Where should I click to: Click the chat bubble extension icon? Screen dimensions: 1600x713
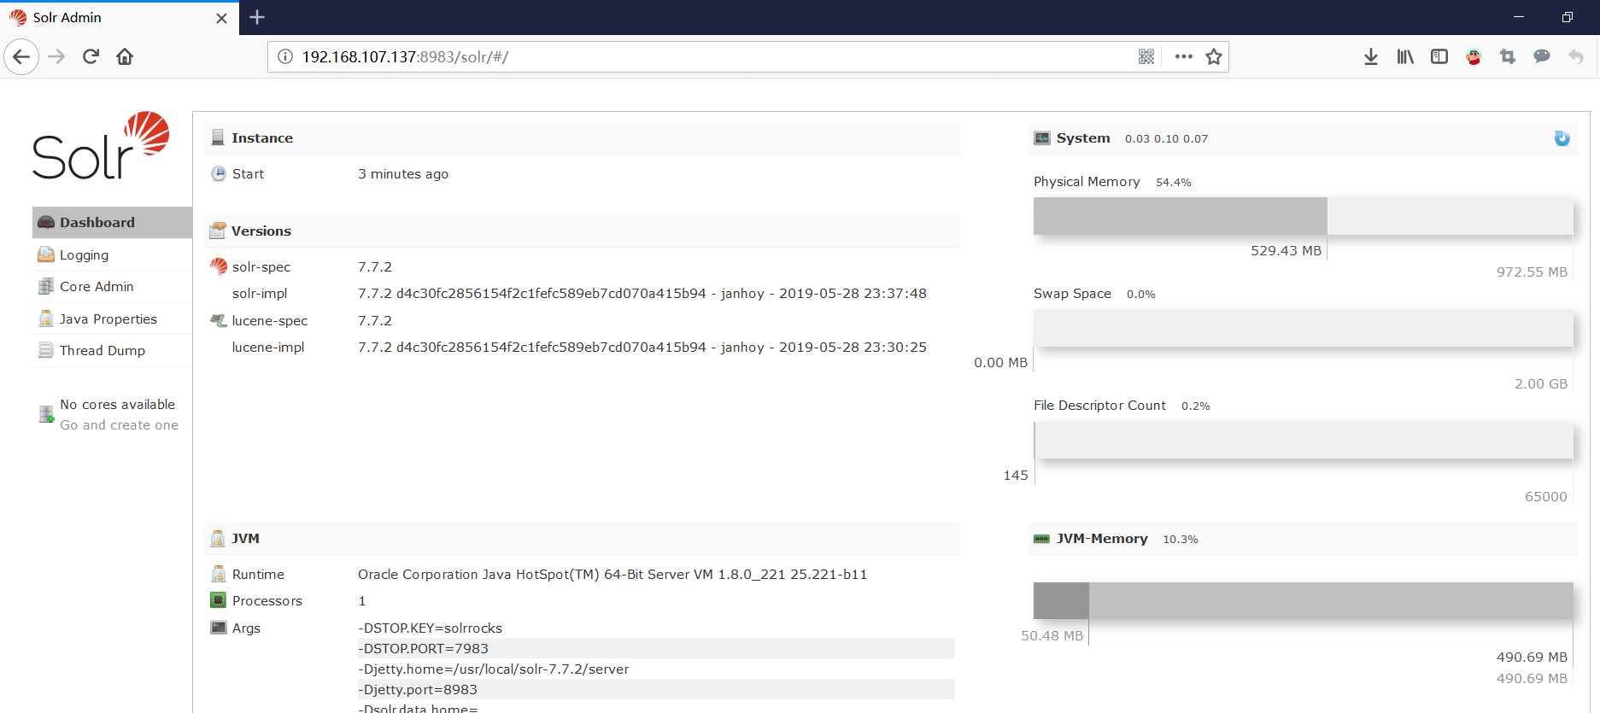tap(1542, 57)
